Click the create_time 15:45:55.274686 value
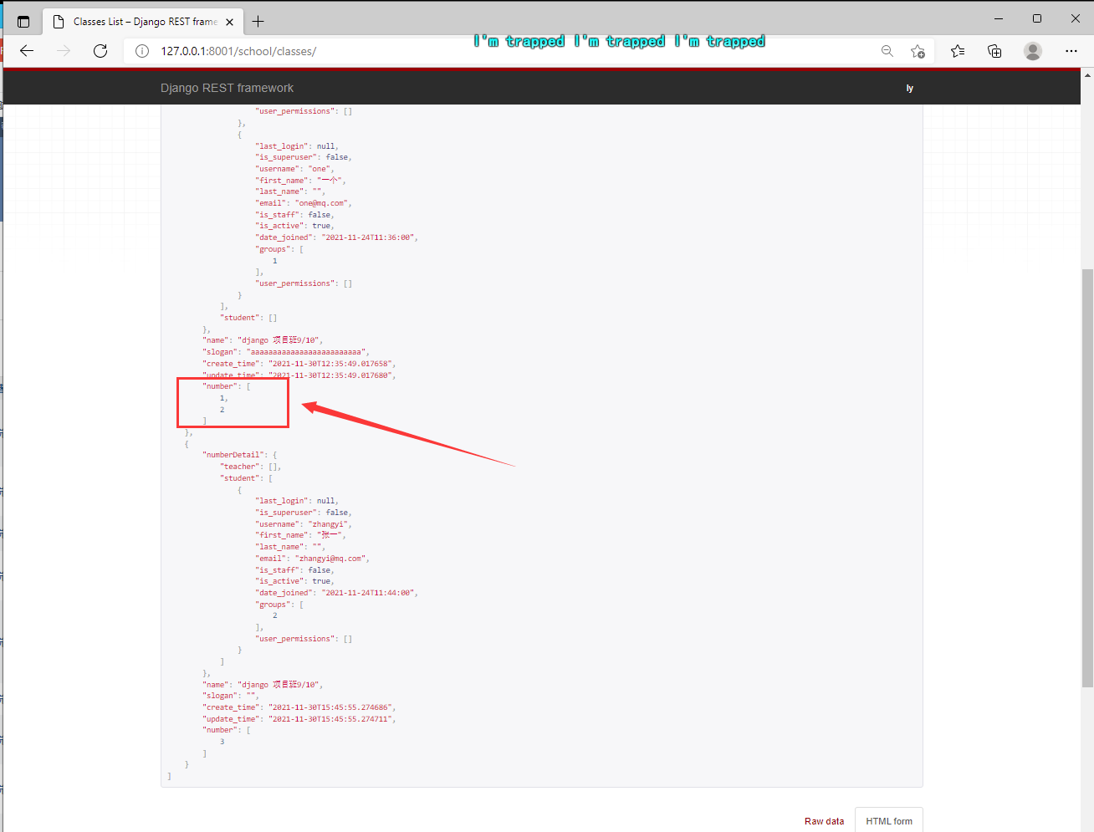Viewport: 1094px width, 832px height. (x=330, y=707)
